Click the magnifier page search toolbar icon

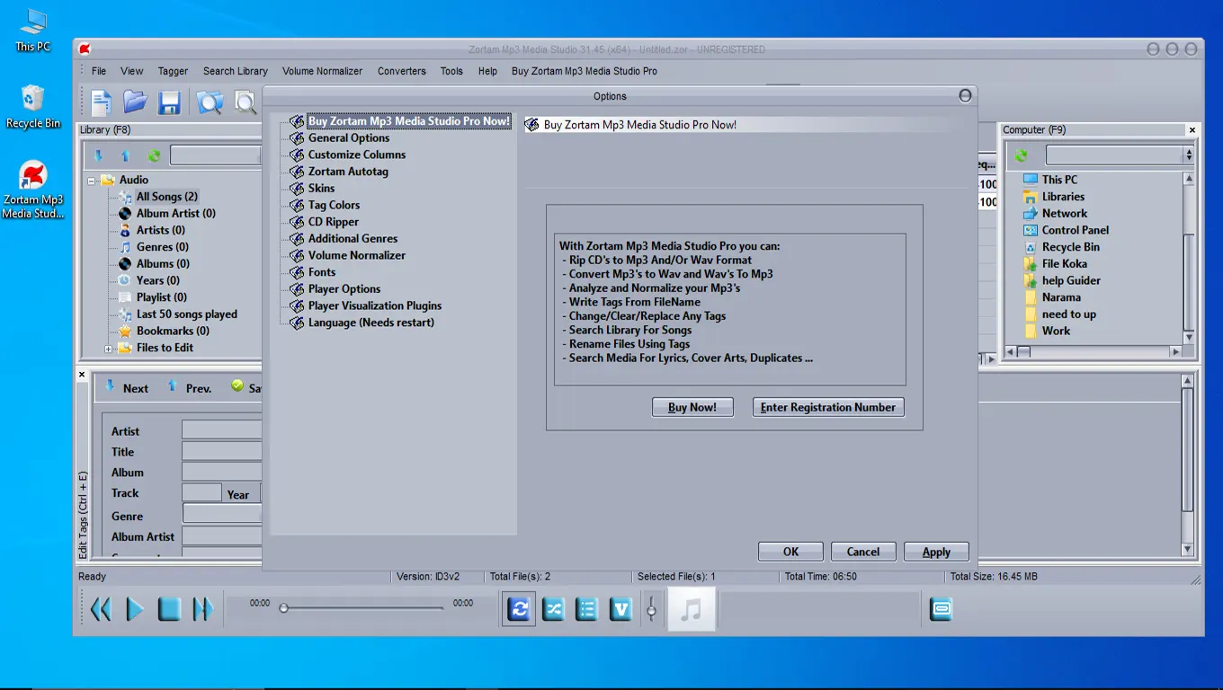pos(245,102)
